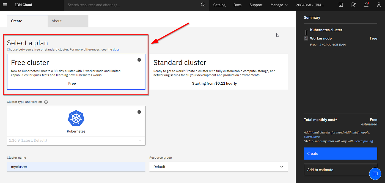Click the Cluster name field containing mycluster
The width and height of the screenshot is (385, 183).
(x=76, y=167)
